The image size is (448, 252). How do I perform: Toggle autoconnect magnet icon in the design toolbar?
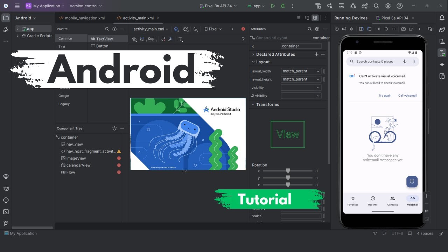click(x=142, y=39)
